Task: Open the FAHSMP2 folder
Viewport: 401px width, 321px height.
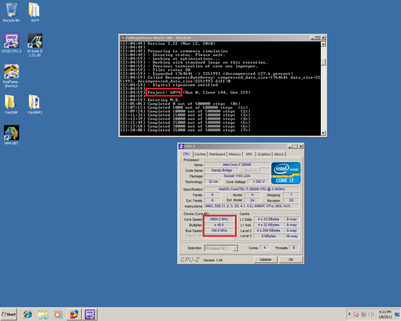Action: [35, 104]
